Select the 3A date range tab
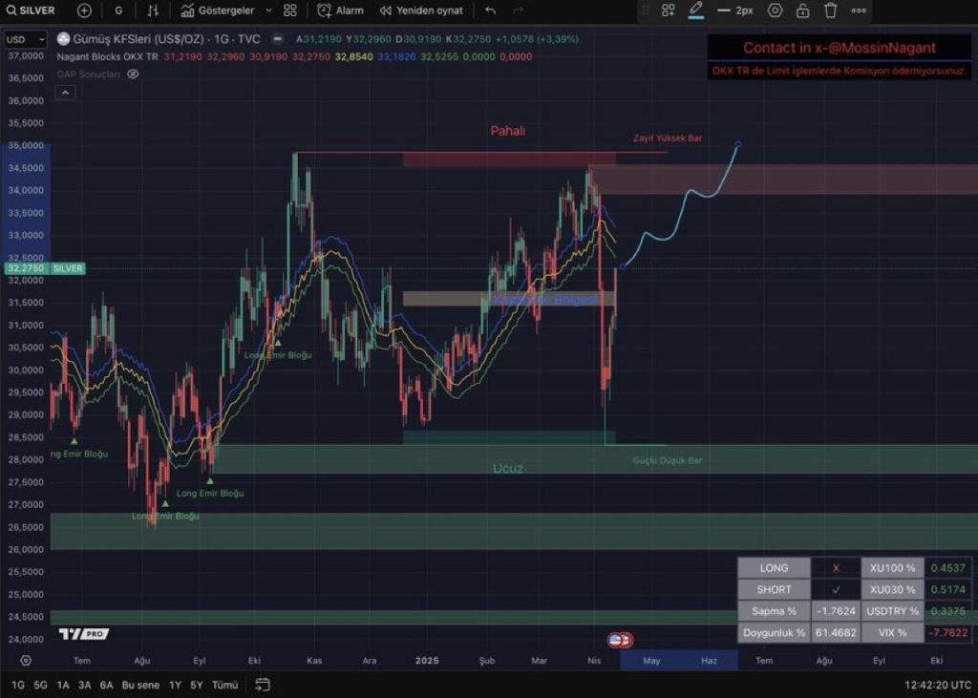978x698 pixels. click(x=85, y=685)
